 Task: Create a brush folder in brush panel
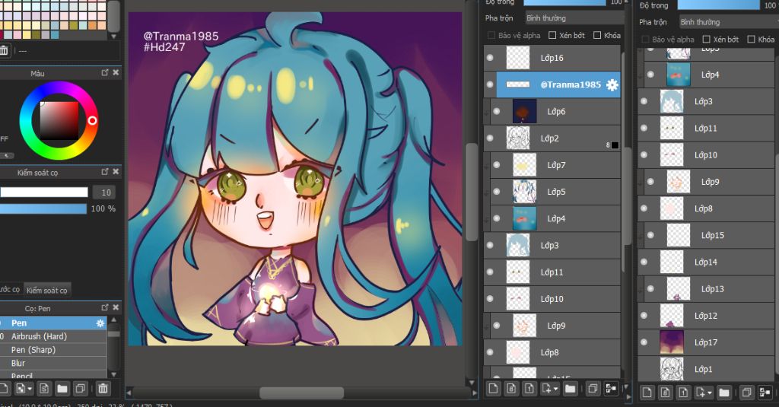click(x=62, y=389)
